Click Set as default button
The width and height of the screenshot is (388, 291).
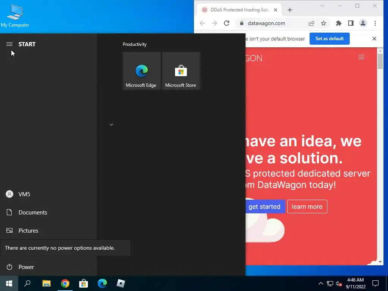pos(329,39)
